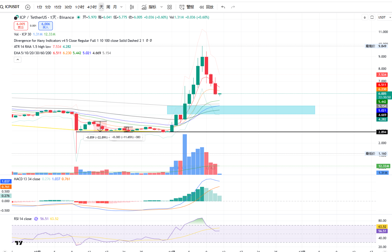Open the USDT currency dropdown

[384, 17]
